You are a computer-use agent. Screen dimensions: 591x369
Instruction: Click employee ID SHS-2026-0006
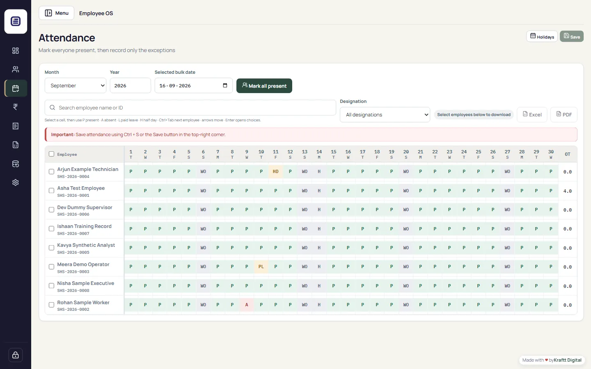point(73,214)
